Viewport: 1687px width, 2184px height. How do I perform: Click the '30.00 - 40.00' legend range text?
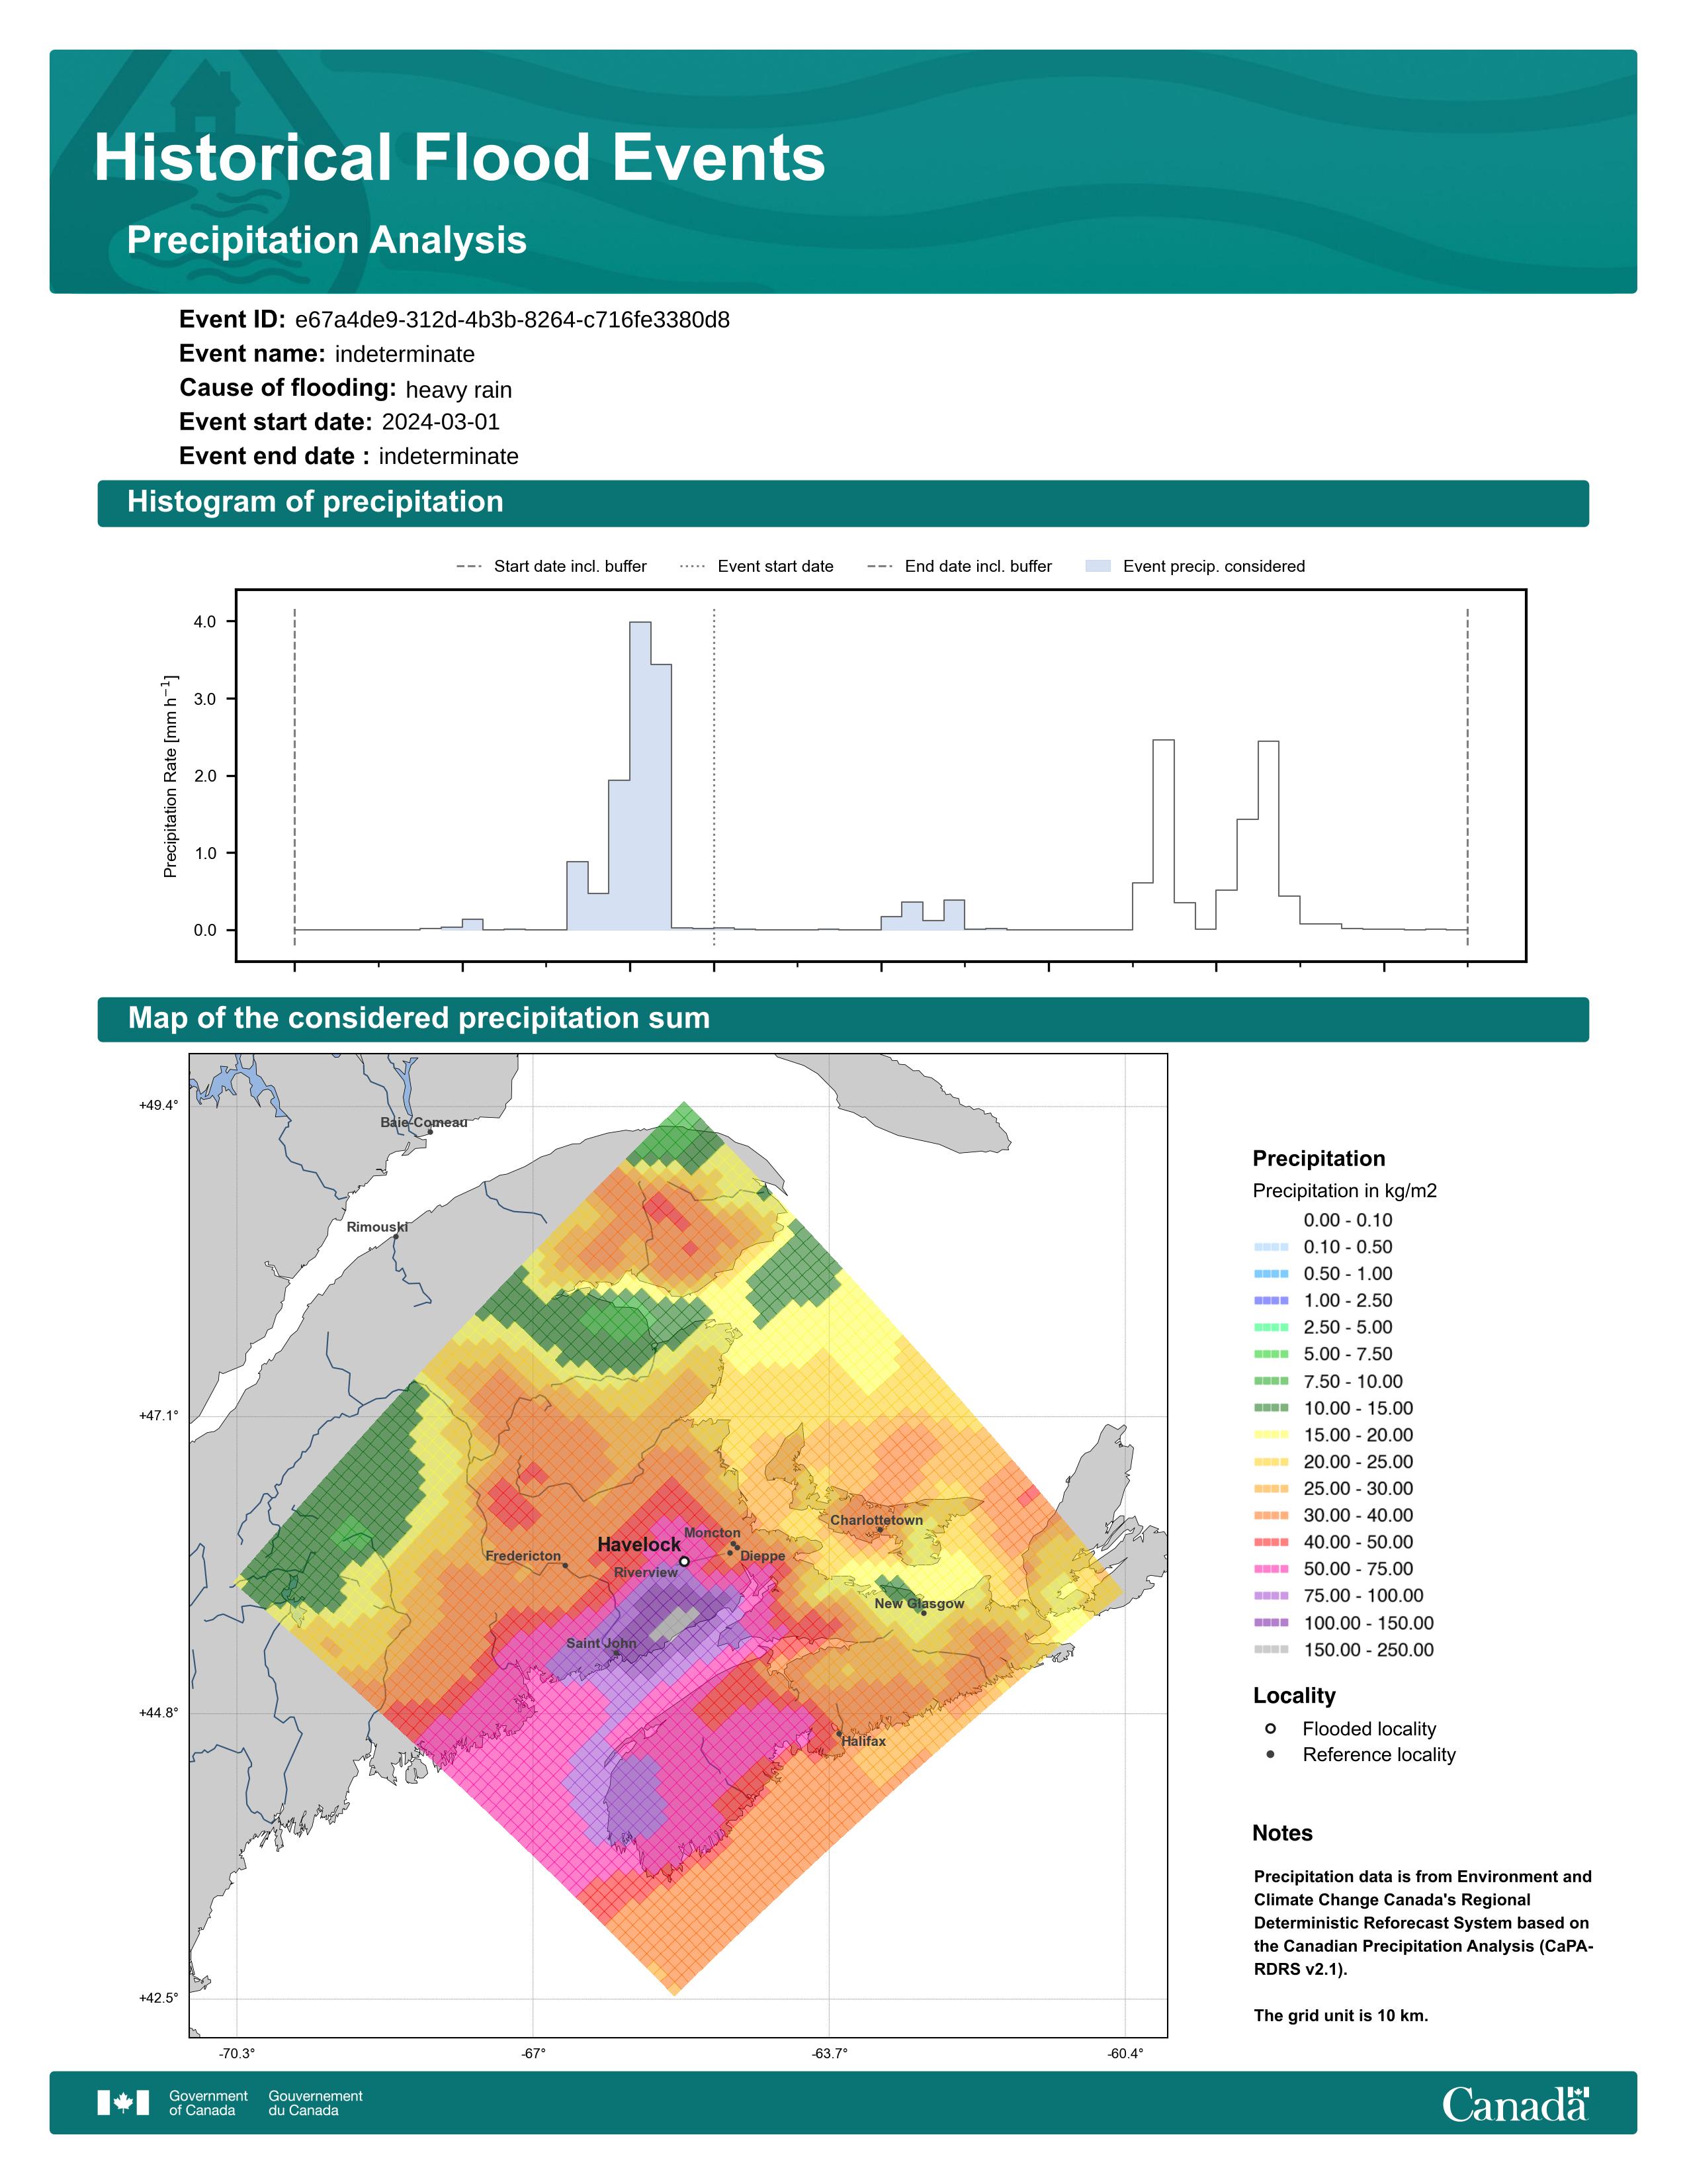1358,1515
